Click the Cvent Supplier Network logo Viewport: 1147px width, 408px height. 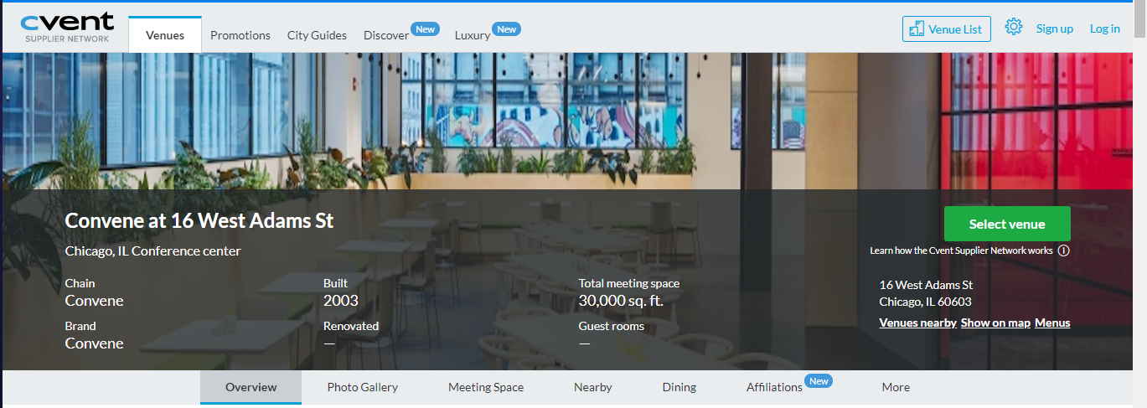tap(67, 27)
